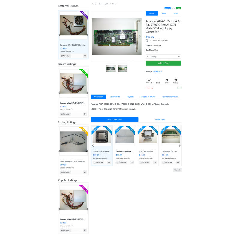Next arrow in Ending Listings carousel

click(88, 151)
